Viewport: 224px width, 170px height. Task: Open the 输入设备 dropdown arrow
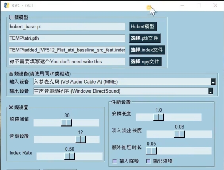(x=213, y=82)
